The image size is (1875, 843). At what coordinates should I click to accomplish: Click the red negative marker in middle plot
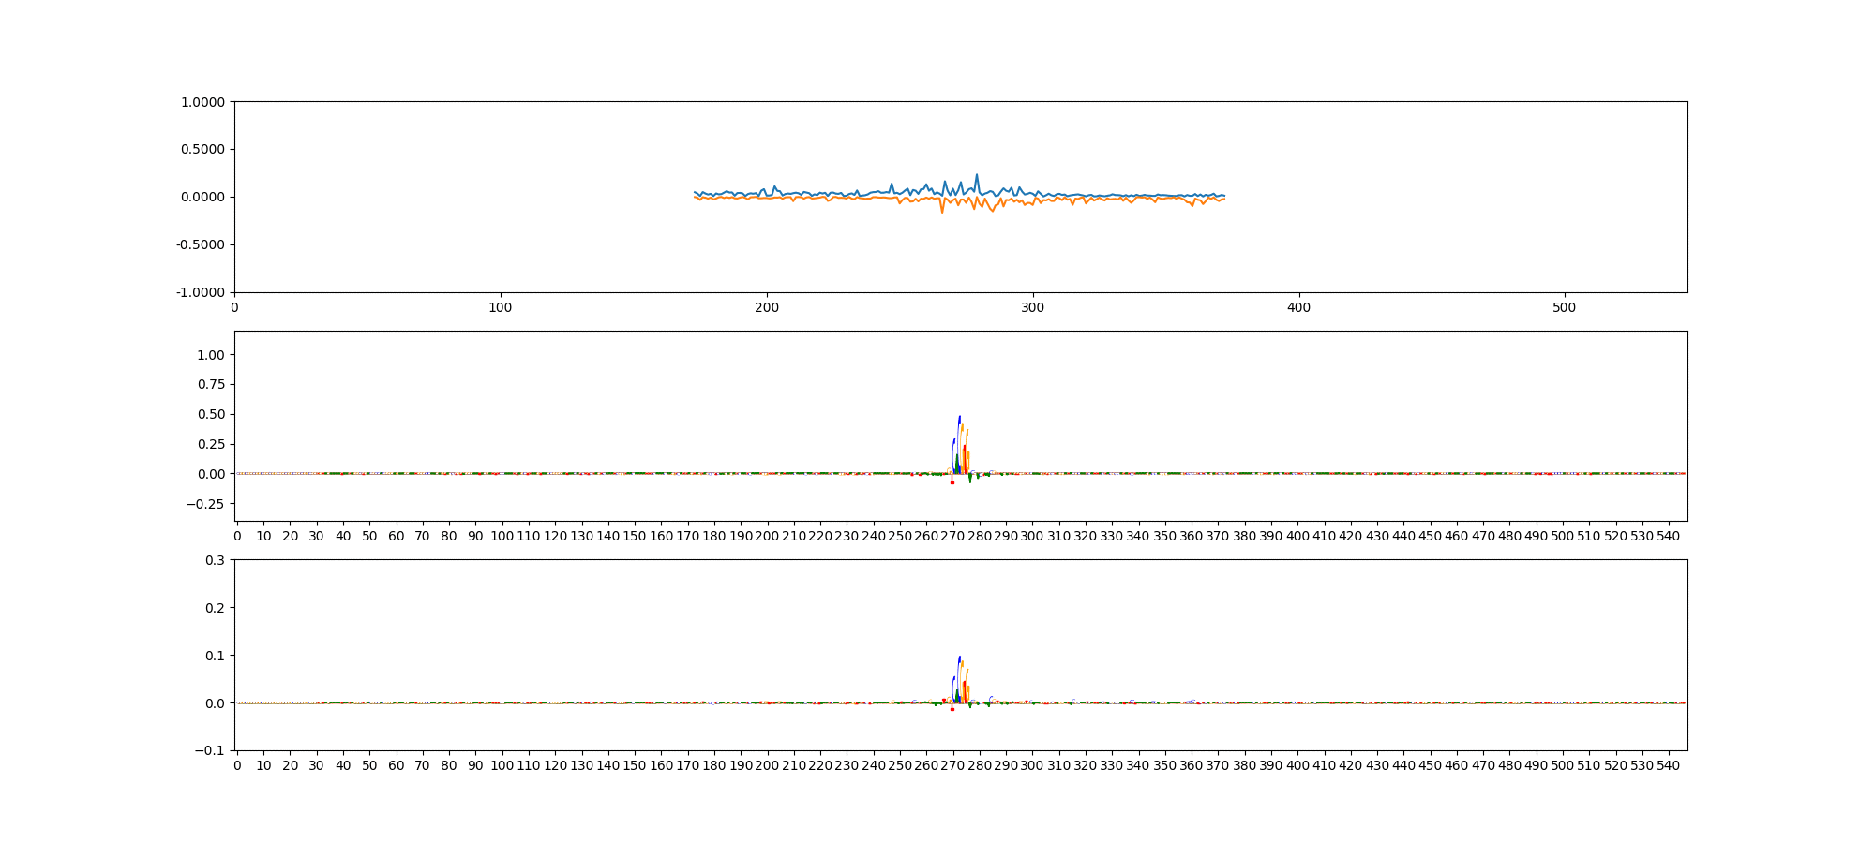point(952,481)
